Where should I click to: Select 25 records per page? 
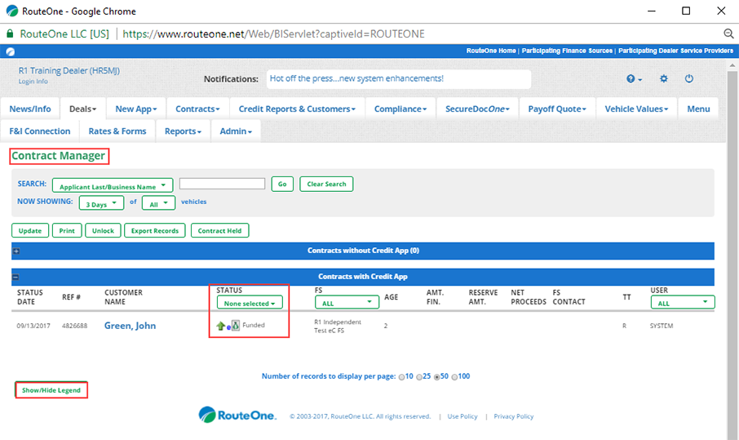coord(419,377)
